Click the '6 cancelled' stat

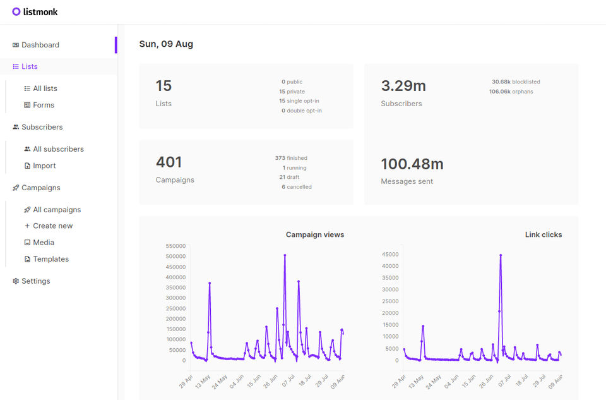pos(297,187)
